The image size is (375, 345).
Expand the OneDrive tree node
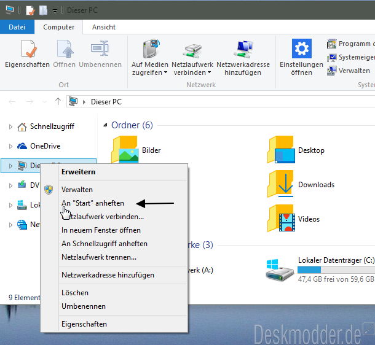10,146
